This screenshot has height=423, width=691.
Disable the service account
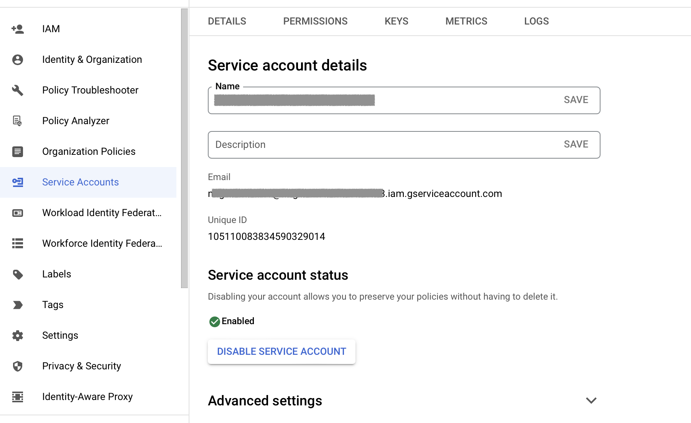tap(281, 351)
